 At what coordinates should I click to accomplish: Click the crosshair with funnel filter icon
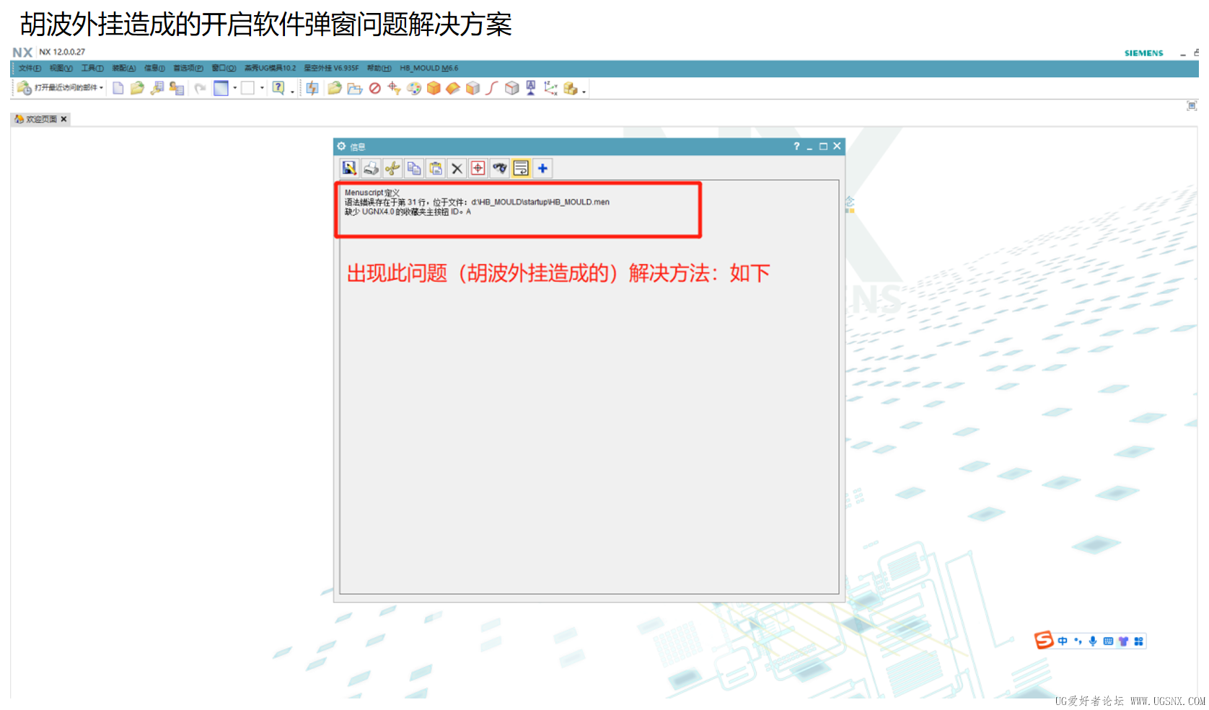(x=394, y=88)
